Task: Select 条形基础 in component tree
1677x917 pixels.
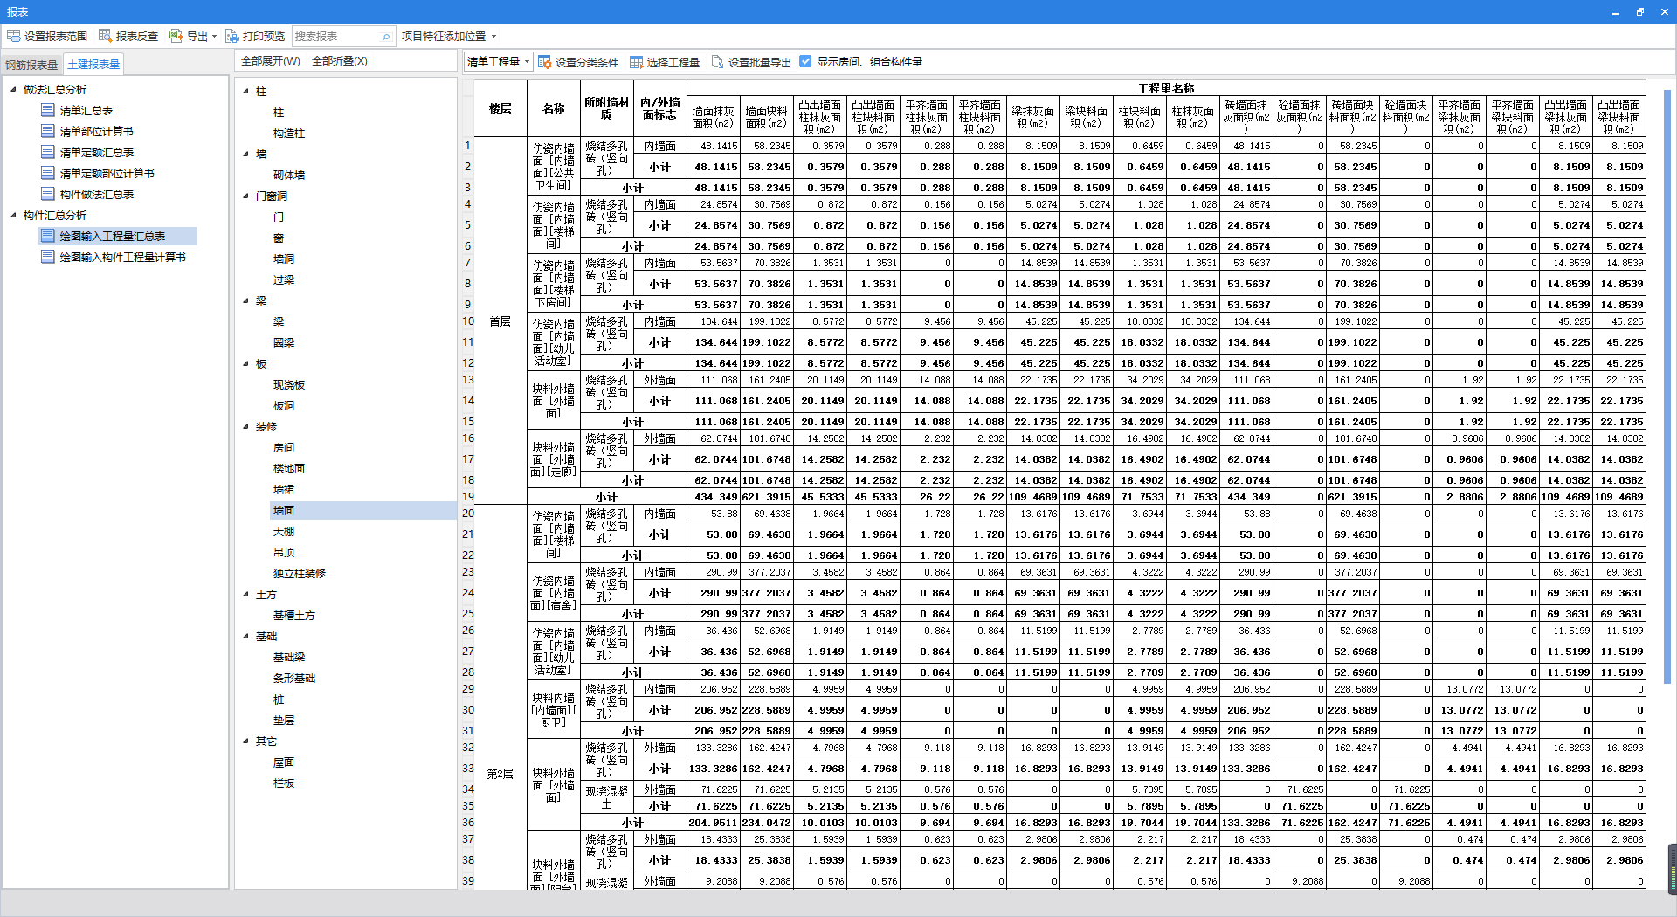Action: [294, 678]
